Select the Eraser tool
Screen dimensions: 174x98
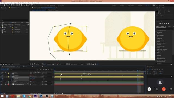29,5
